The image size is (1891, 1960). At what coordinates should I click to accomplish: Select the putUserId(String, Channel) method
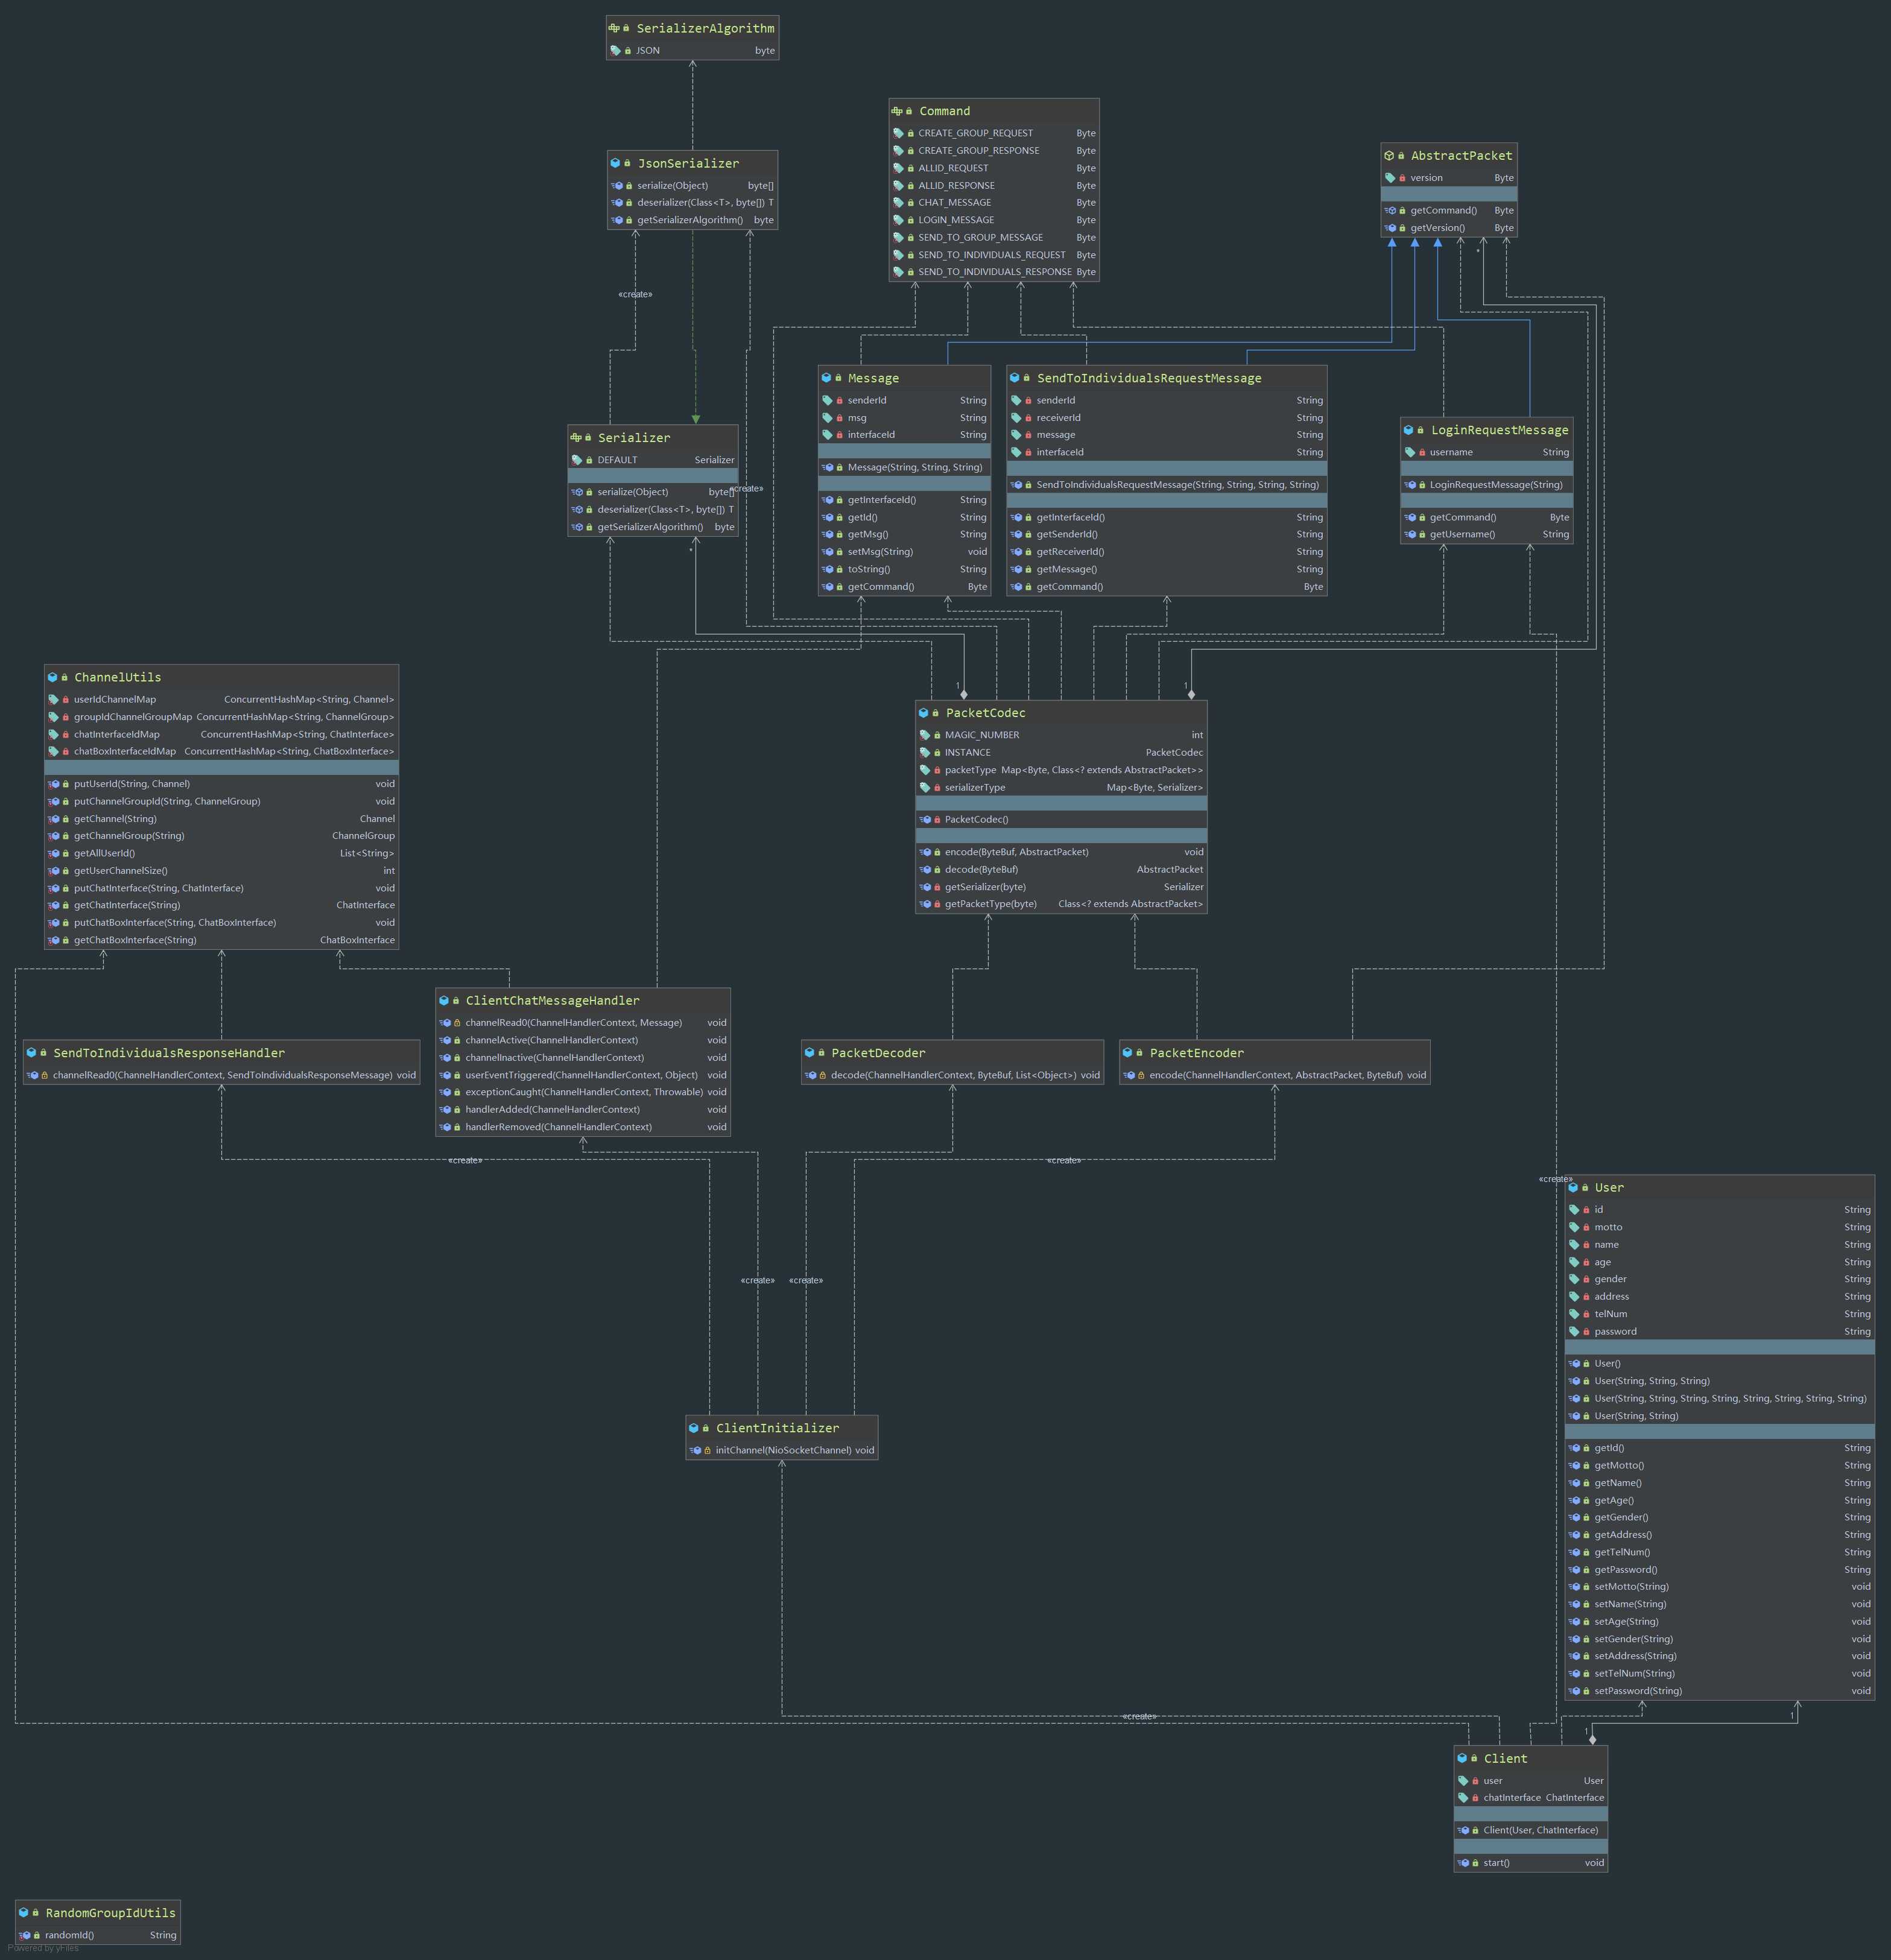point(221,784)
